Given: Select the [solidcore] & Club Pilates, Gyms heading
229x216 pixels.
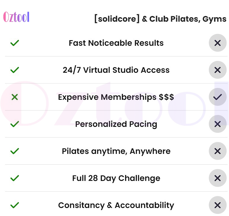Looking at the screenshot, I should click(160, 19).
